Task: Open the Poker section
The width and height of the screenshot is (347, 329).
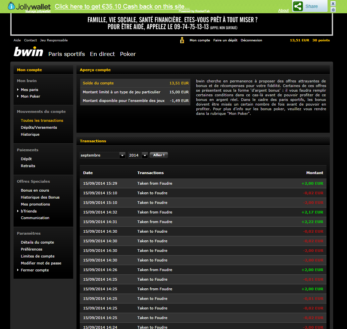Action: 128,54
